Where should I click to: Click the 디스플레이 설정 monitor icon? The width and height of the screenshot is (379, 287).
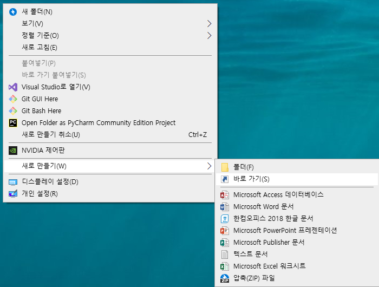(13, 182)
